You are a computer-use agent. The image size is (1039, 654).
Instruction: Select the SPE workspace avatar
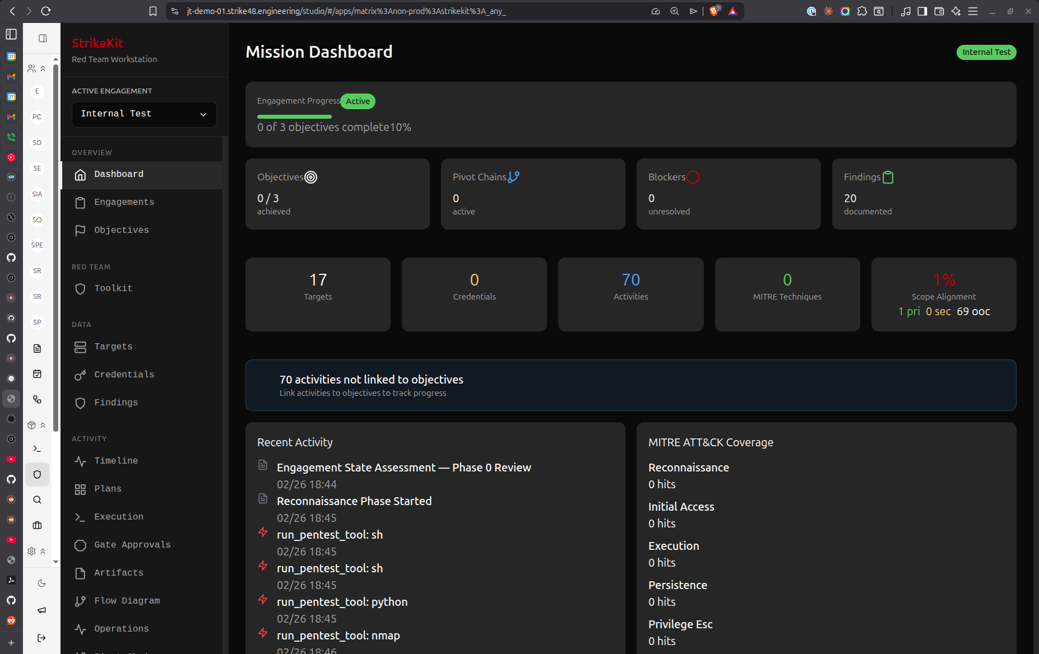(37, 245)
